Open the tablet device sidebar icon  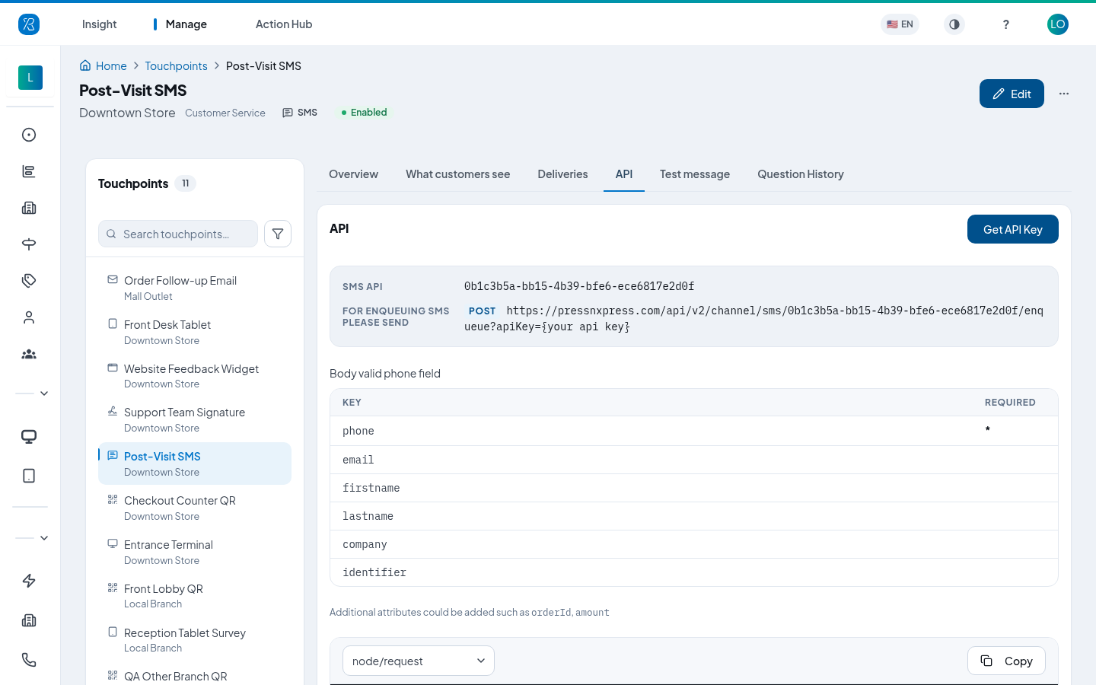(x=29, y=476)
